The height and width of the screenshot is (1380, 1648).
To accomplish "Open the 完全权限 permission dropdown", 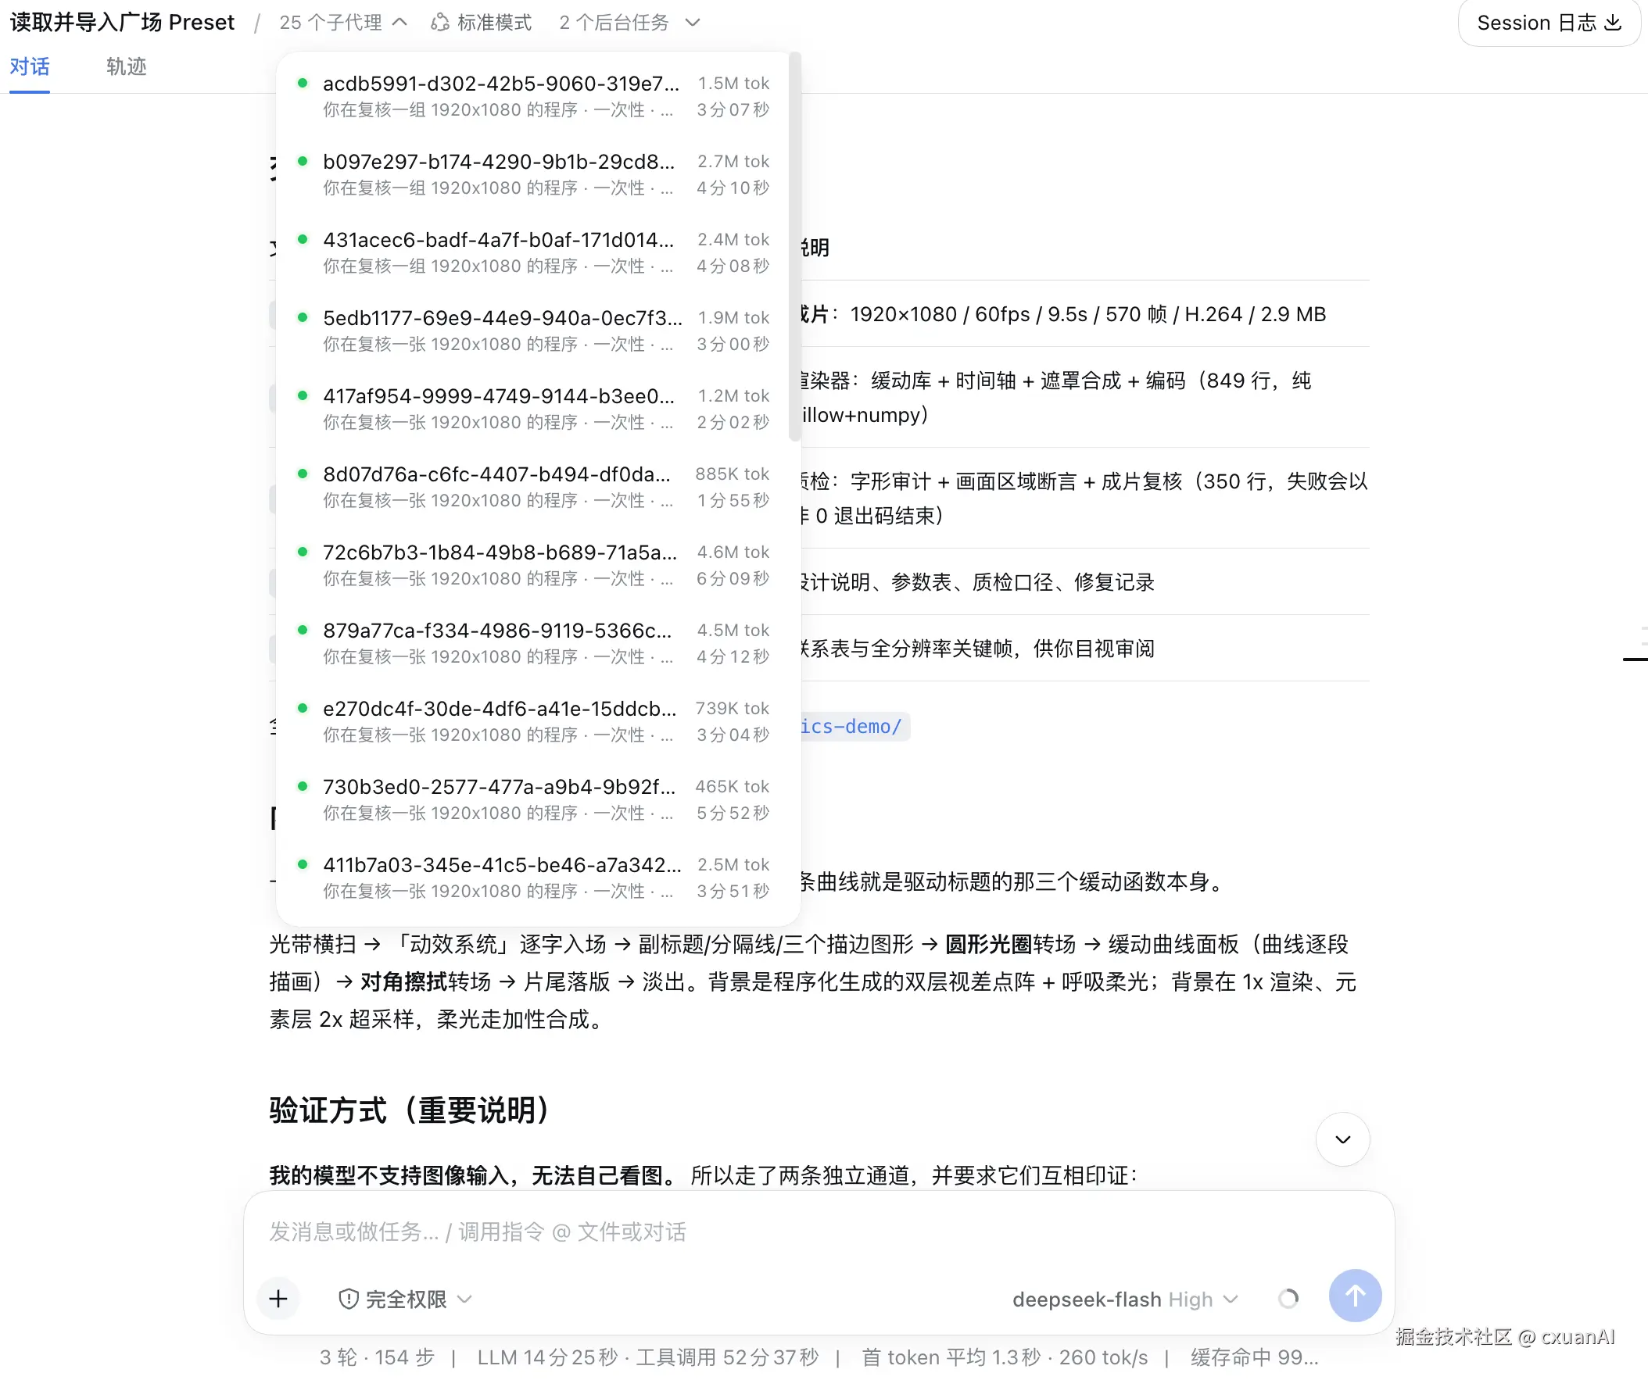I will click(405, 1300).
